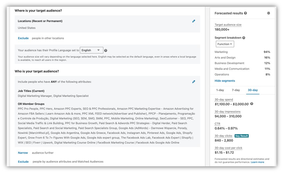Click the 30-day spend help icon
This screenshot has height=173, width=283.
252,104
